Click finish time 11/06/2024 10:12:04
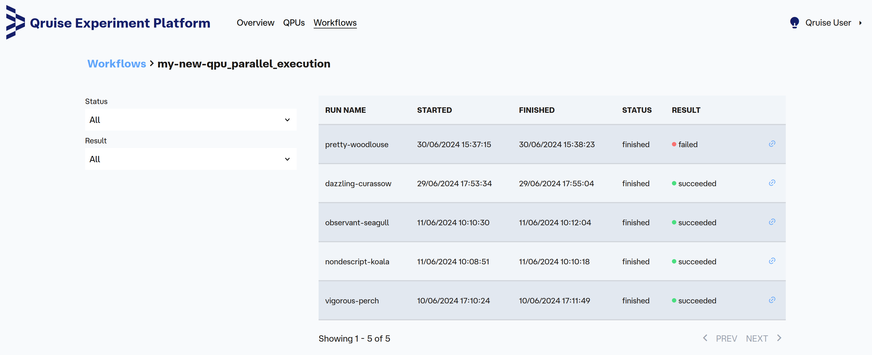872x355 pixels. [555, 223]
